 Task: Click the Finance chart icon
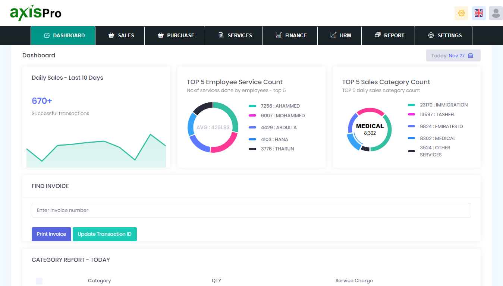point(279,35)
